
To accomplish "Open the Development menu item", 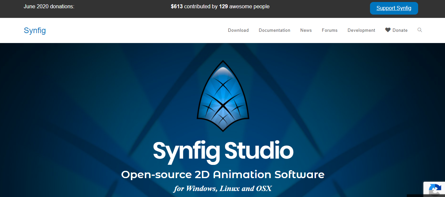I will coord(361,30).
